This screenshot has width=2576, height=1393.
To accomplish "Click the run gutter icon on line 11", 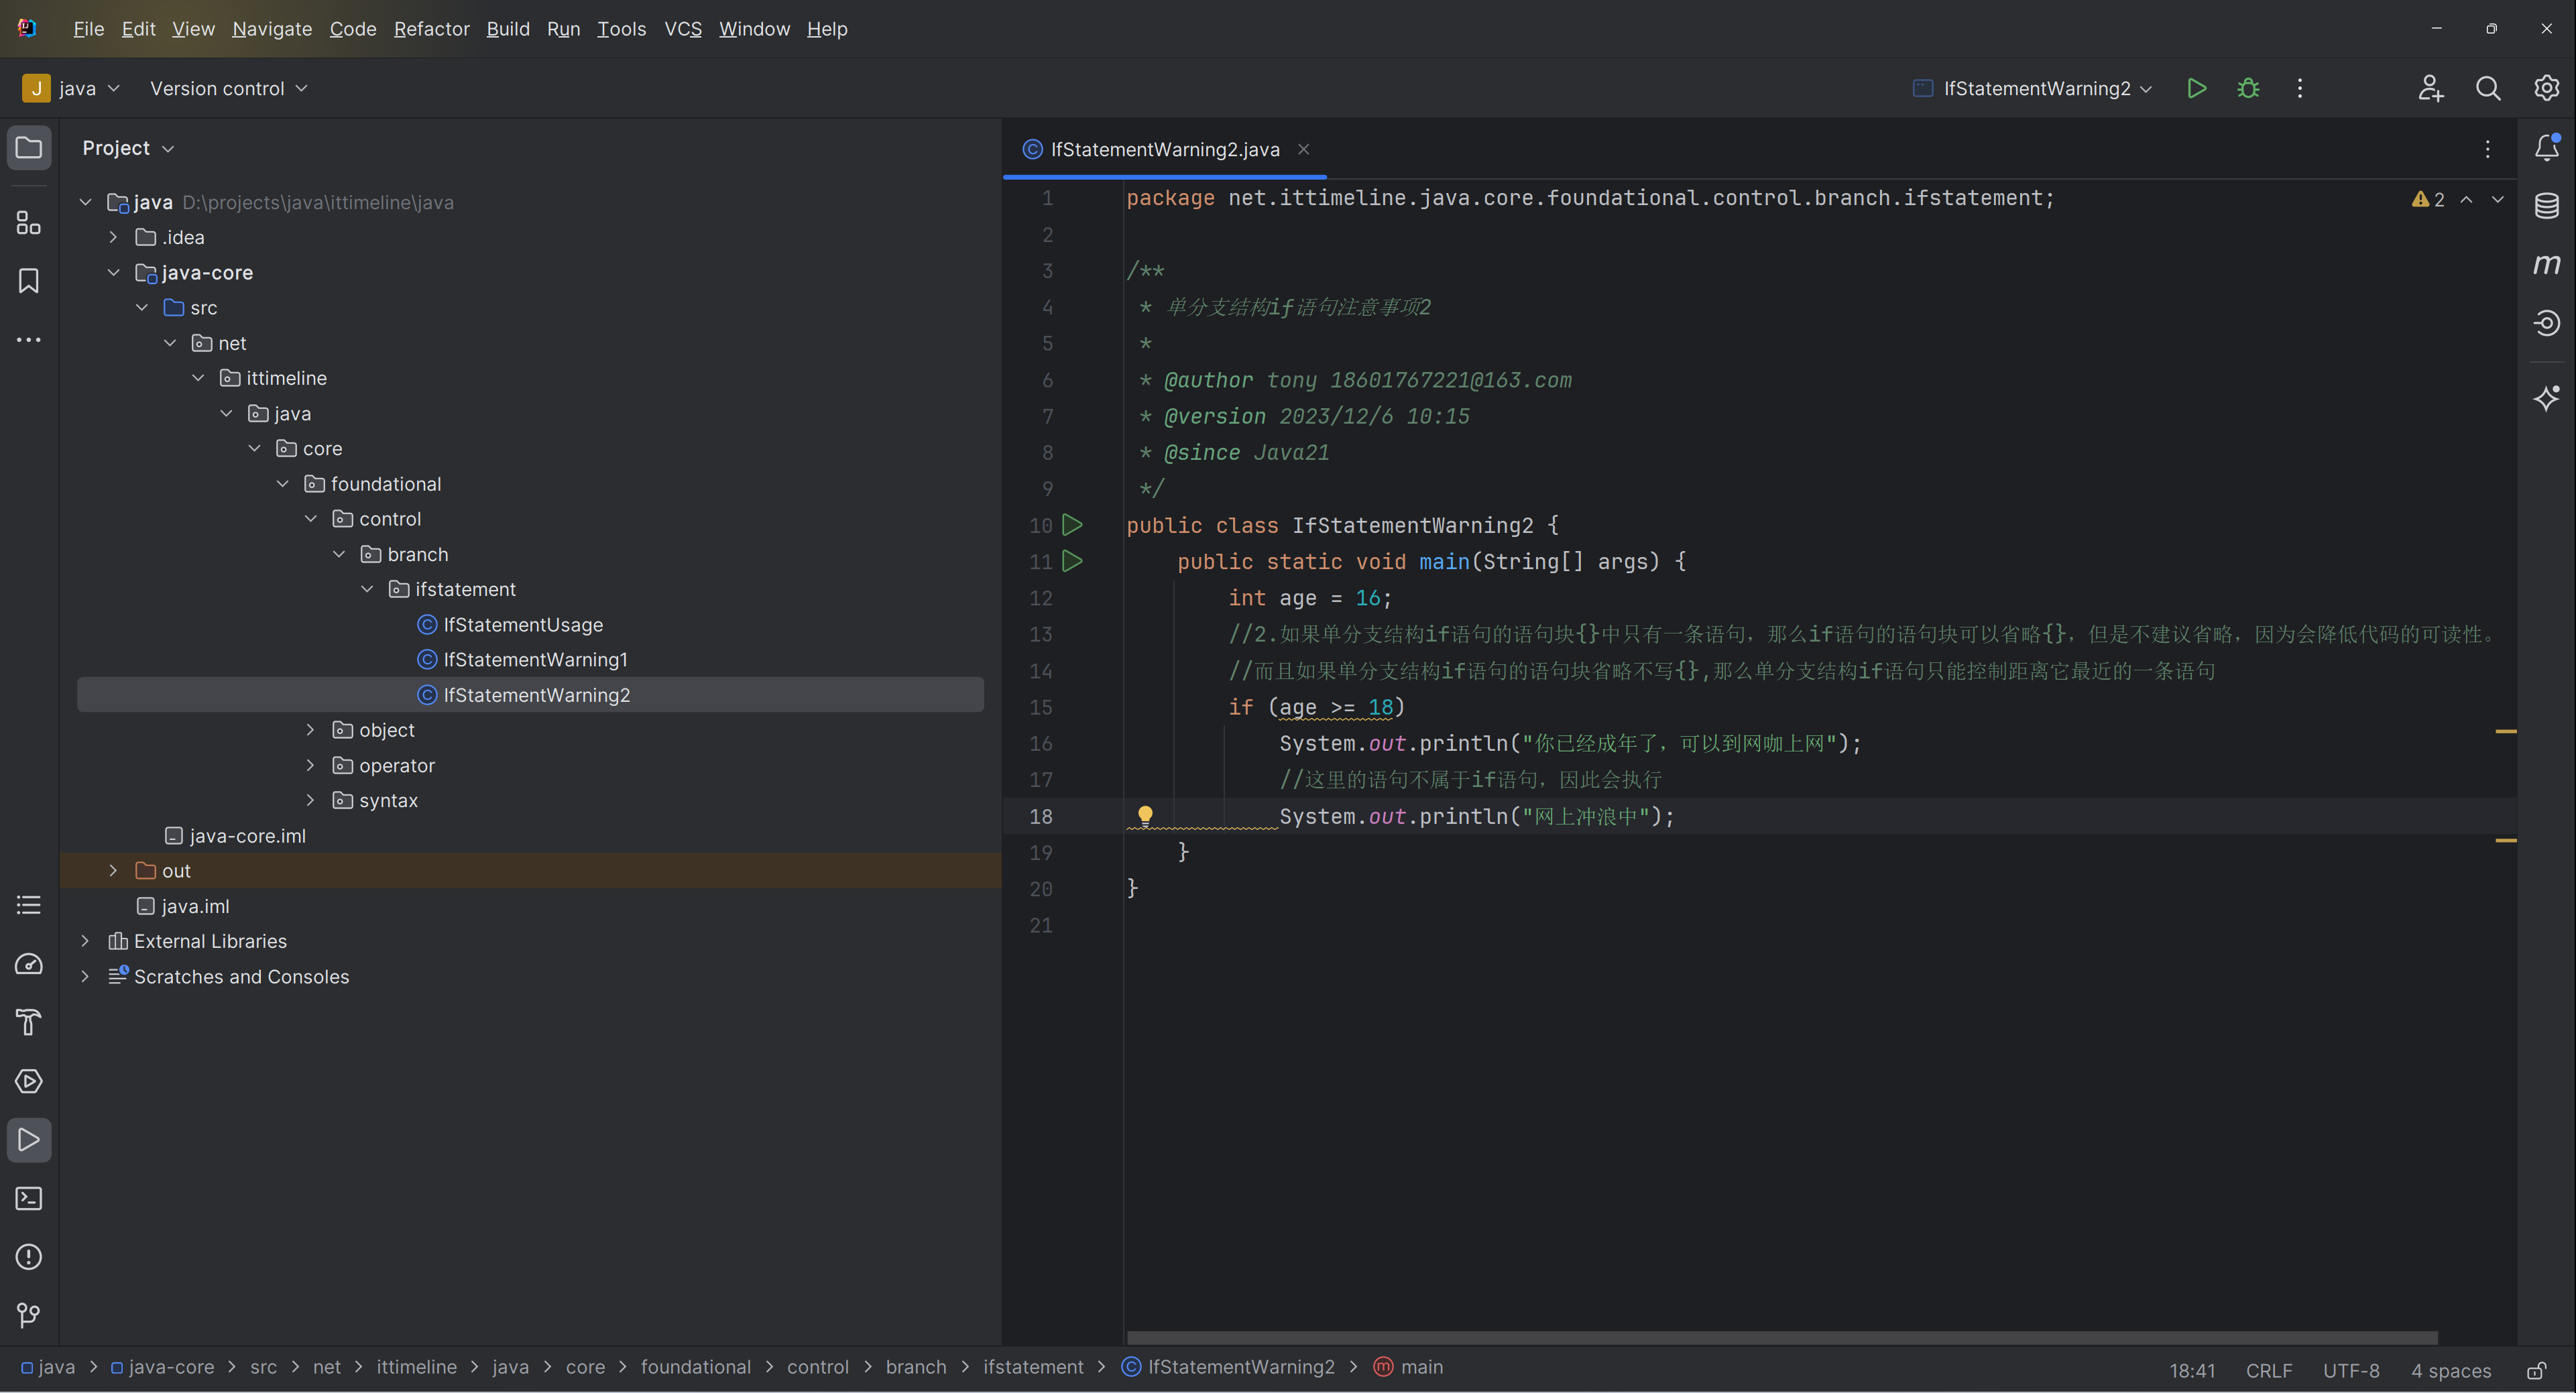I will pos(1072,561).
